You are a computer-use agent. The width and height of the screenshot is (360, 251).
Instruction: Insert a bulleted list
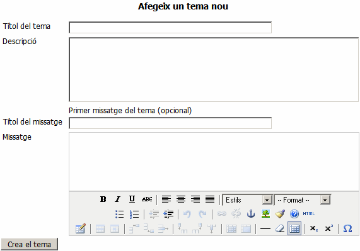pos(119,214)
